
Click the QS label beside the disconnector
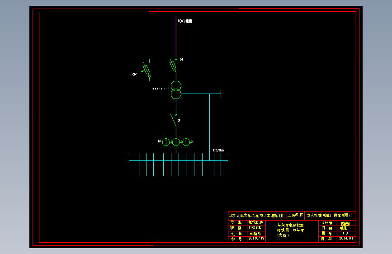pyautogui.click(x=181, y=60)
